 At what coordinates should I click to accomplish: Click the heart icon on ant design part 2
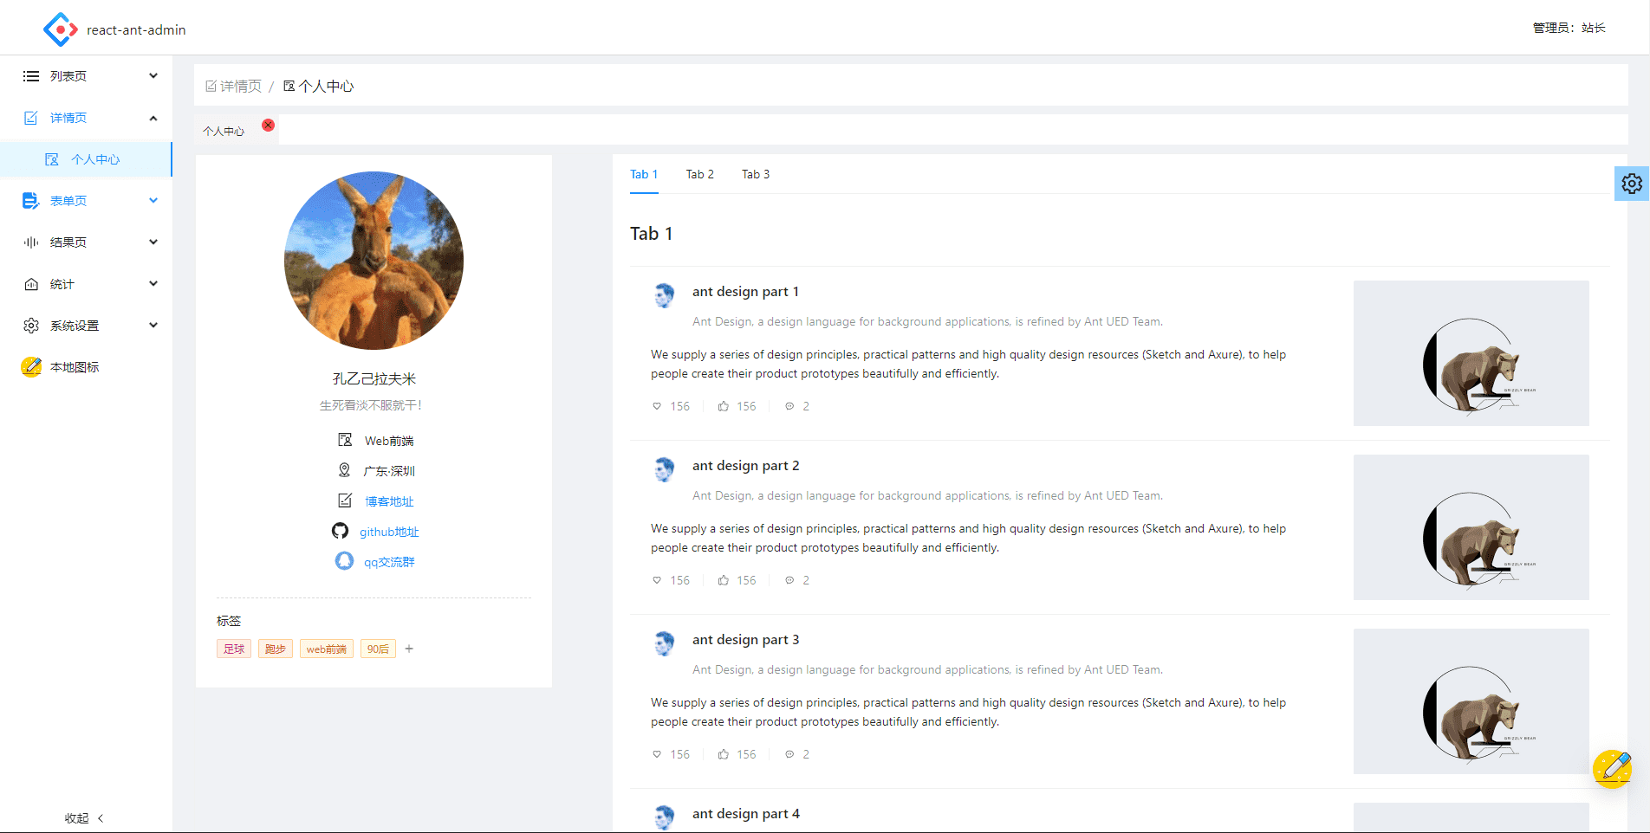[x=657, y=580]
